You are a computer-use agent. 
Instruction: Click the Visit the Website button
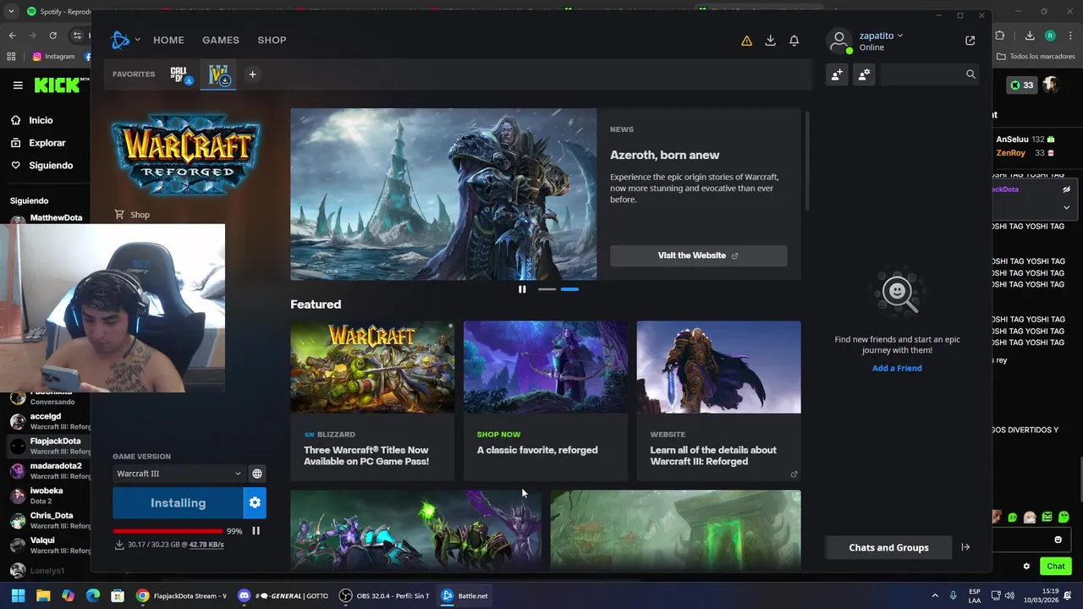click(698, 255)
